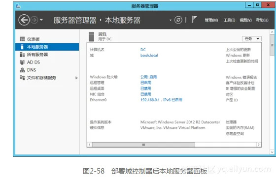276x179 pixels.
Task: Click the Windows 错误报告 label
Action: [241, 77]
